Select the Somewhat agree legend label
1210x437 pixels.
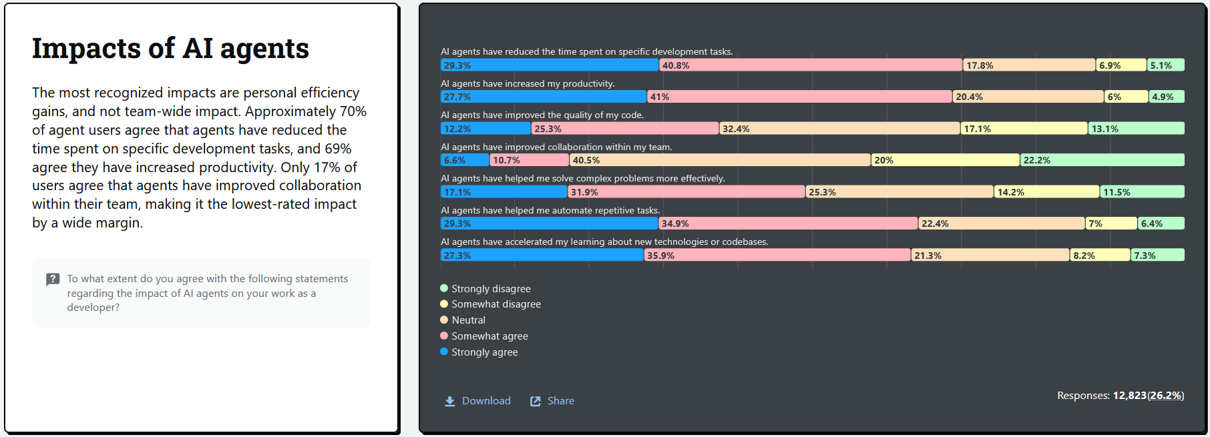489,336
